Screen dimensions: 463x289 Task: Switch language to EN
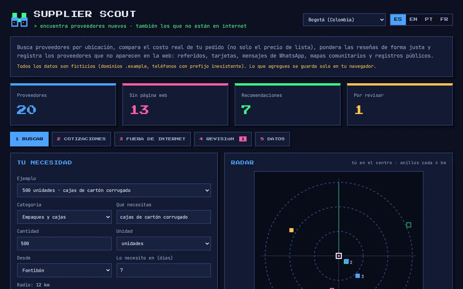(x=413, y=19)
